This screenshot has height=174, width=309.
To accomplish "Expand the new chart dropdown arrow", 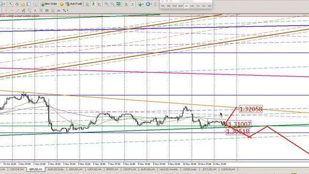I will coord(4,4).
